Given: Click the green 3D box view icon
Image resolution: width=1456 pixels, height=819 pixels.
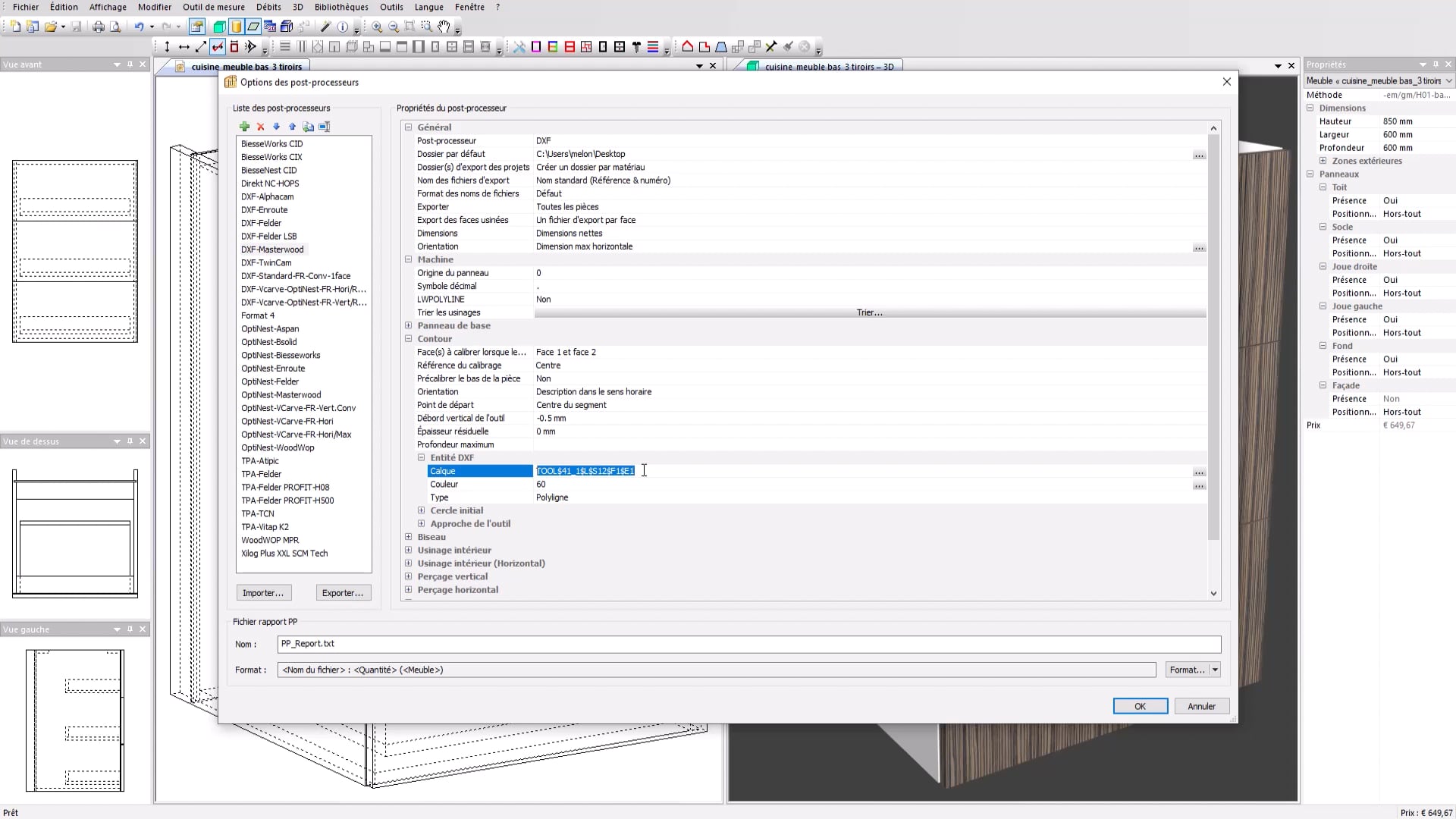Looking at the screenshot, I should (x=219, y=27).
